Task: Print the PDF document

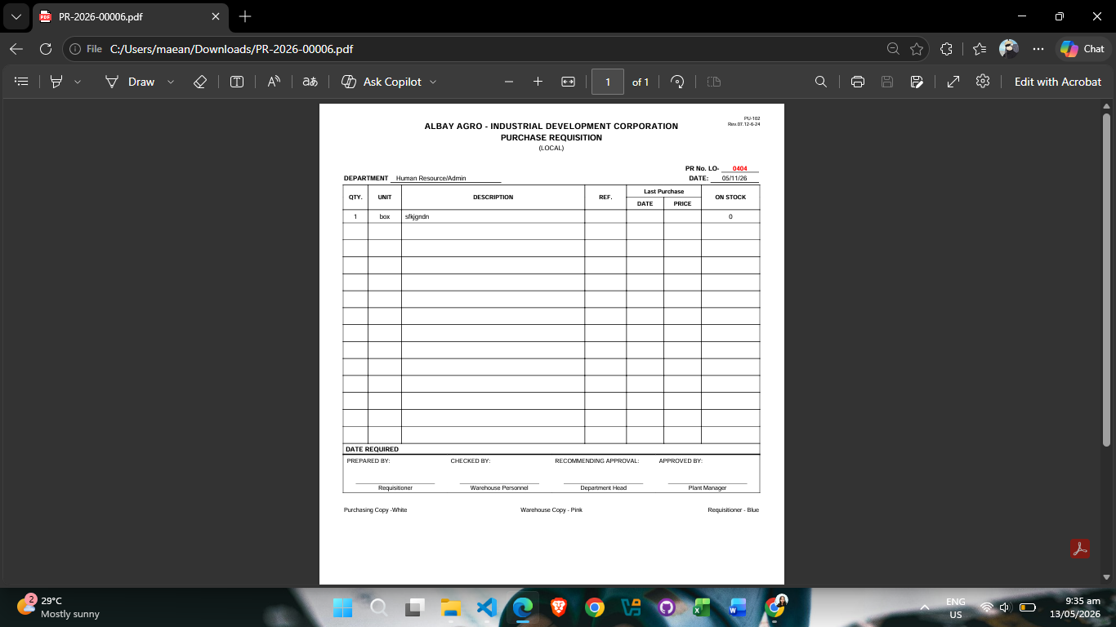Action: pos(857,82)
